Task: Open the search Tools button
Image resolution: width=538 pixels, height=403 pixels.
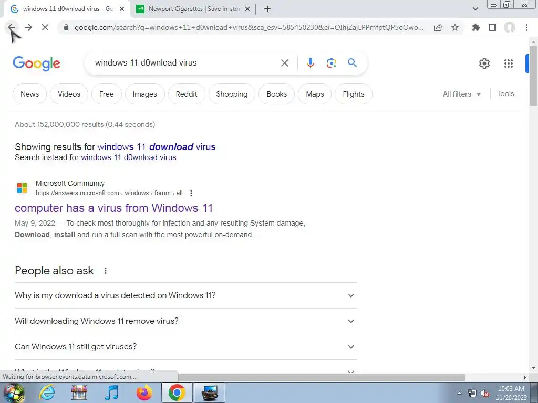Action: (x=505, y=93)
